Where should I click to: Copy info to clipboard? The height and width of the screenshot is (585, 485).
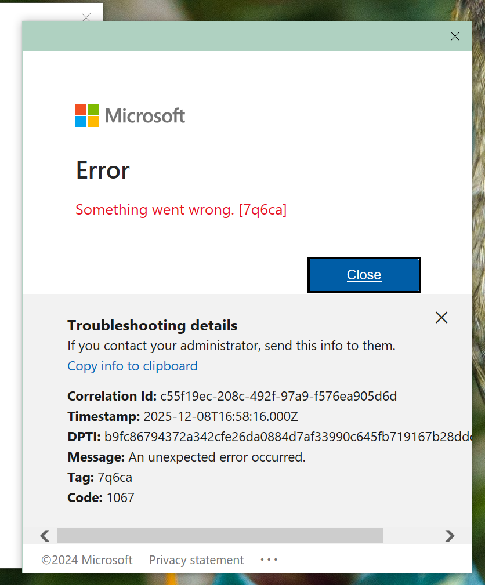[x=132, y=366]
